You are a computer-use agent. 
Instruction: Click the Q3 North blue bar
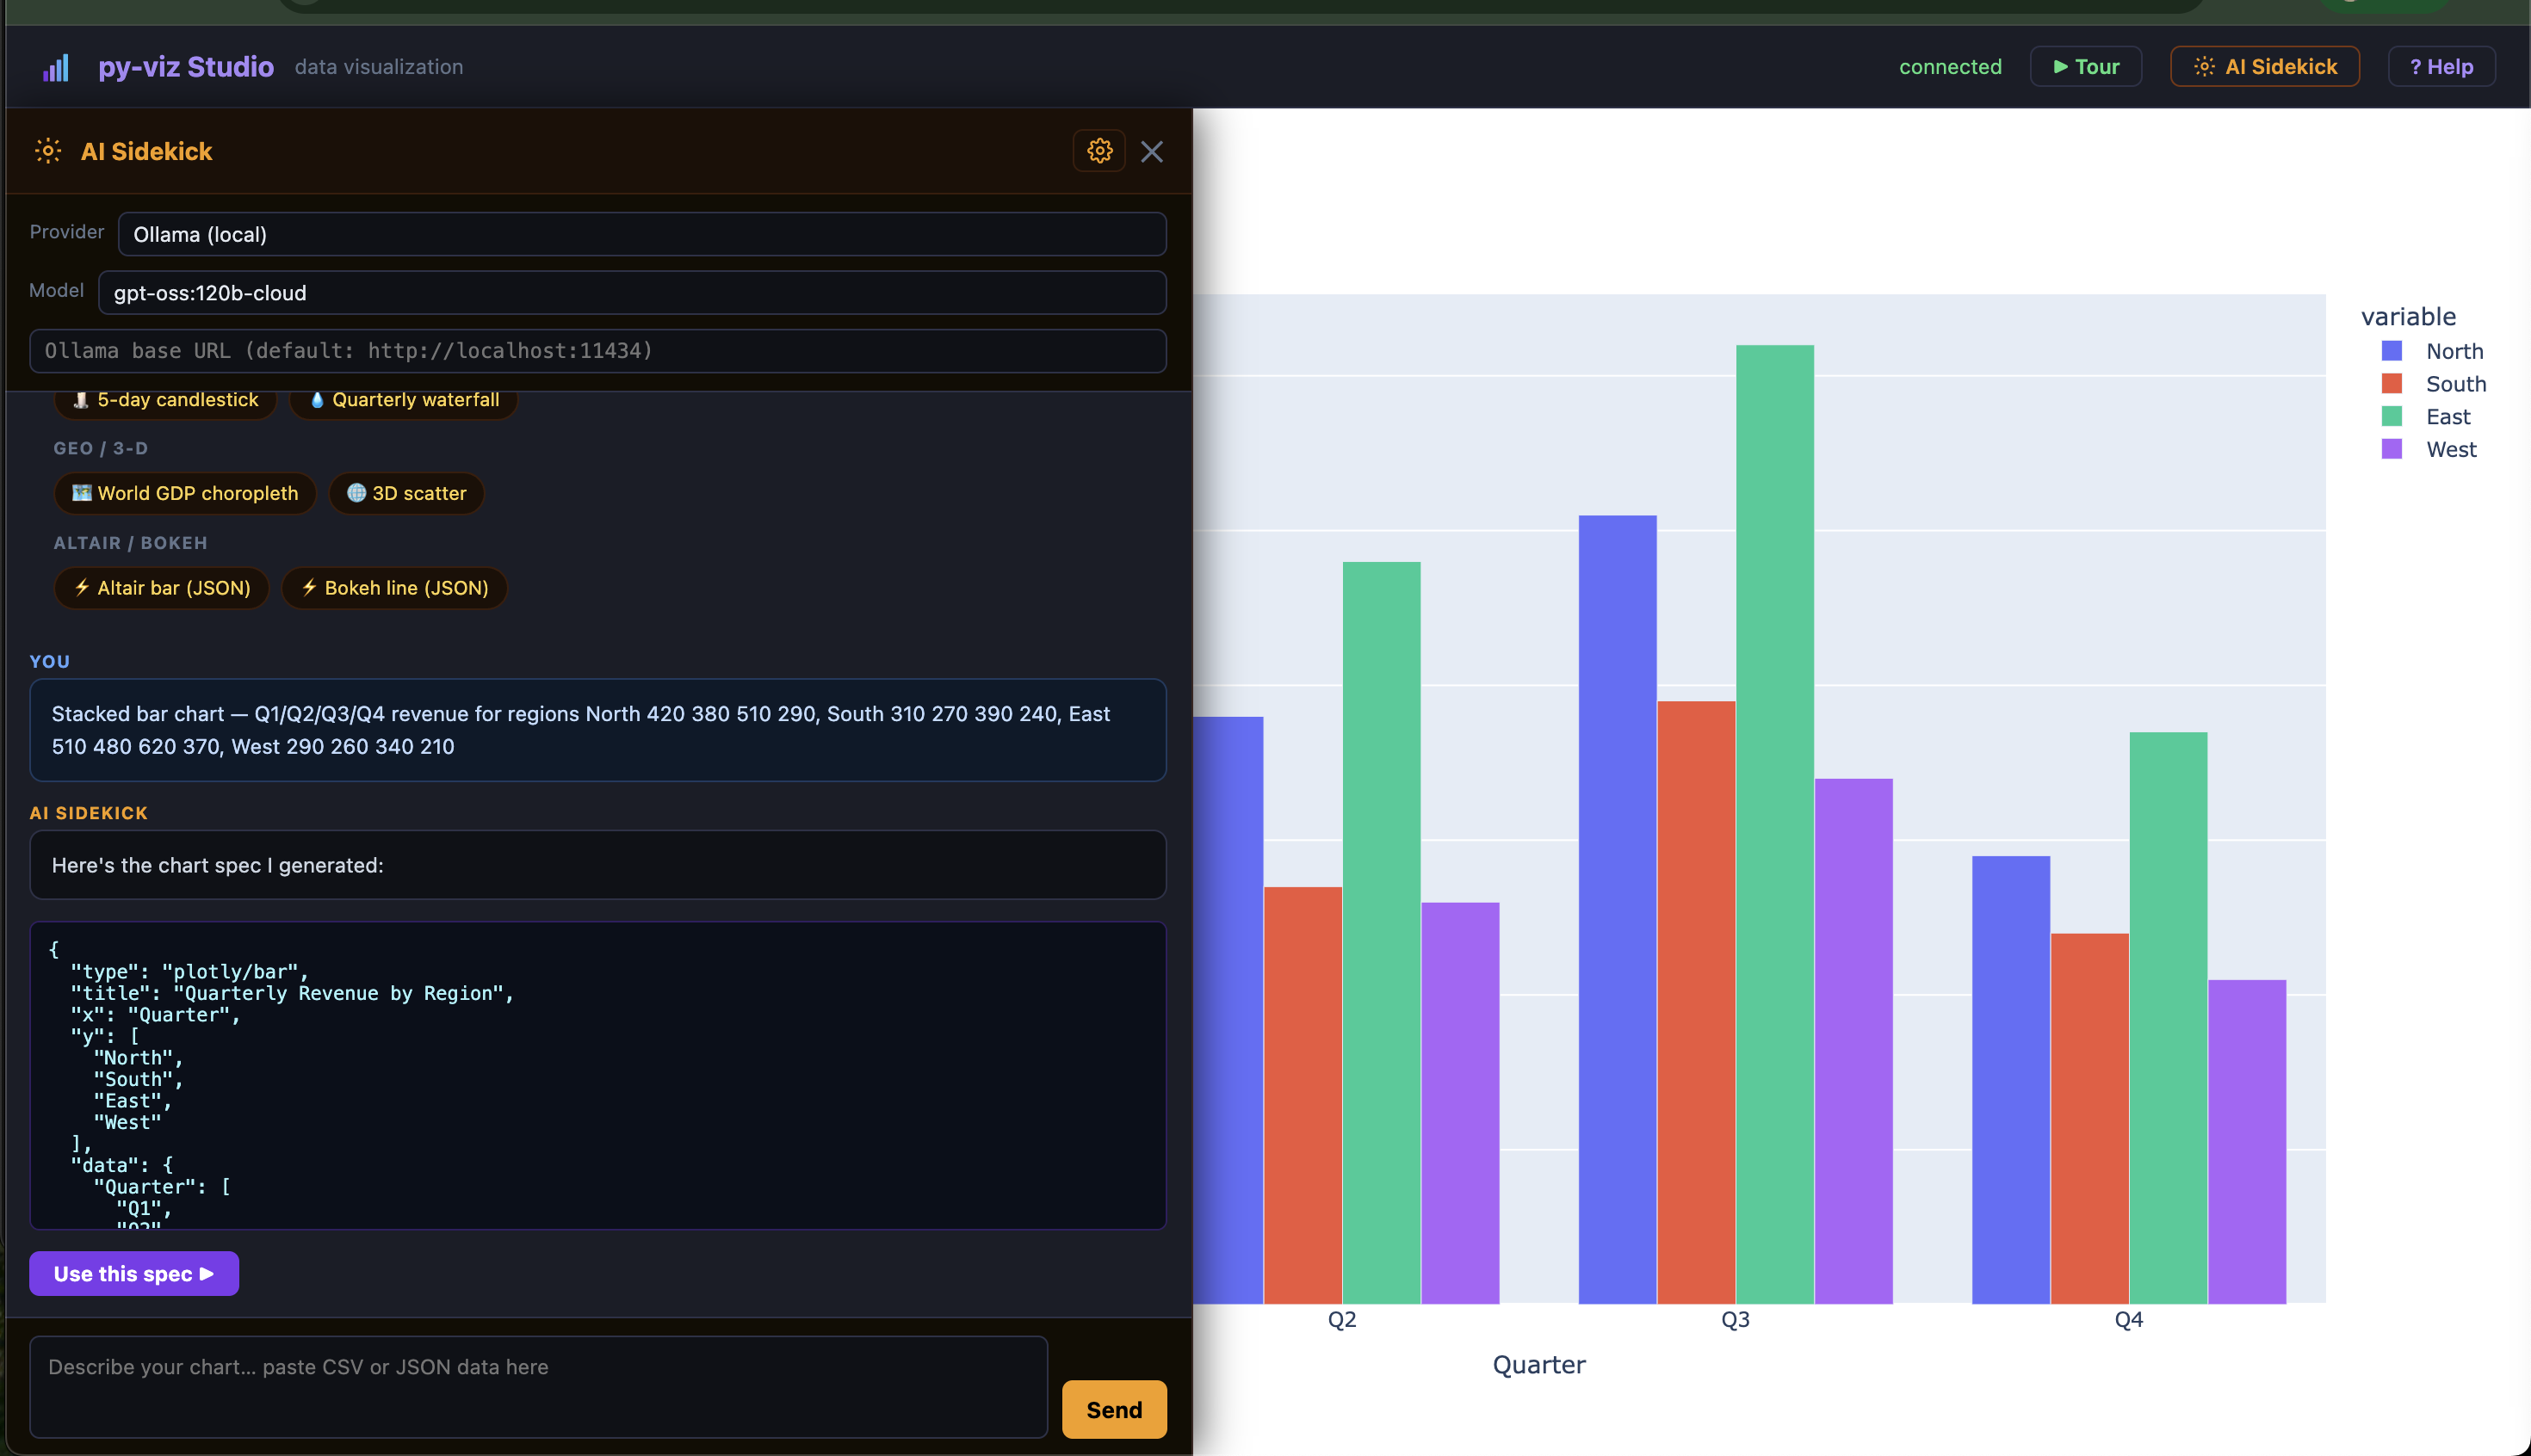point(1618,910)
